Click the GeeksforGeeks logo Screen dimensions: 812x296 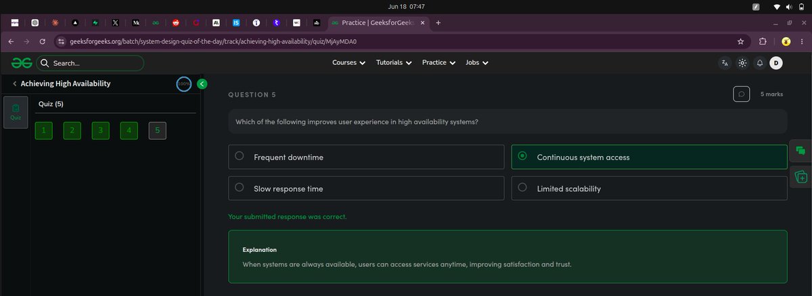tap(22, 63)
